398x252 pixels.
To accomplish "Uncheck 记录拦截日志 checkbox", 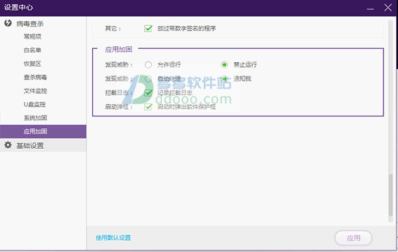I will tap(148, 93).
